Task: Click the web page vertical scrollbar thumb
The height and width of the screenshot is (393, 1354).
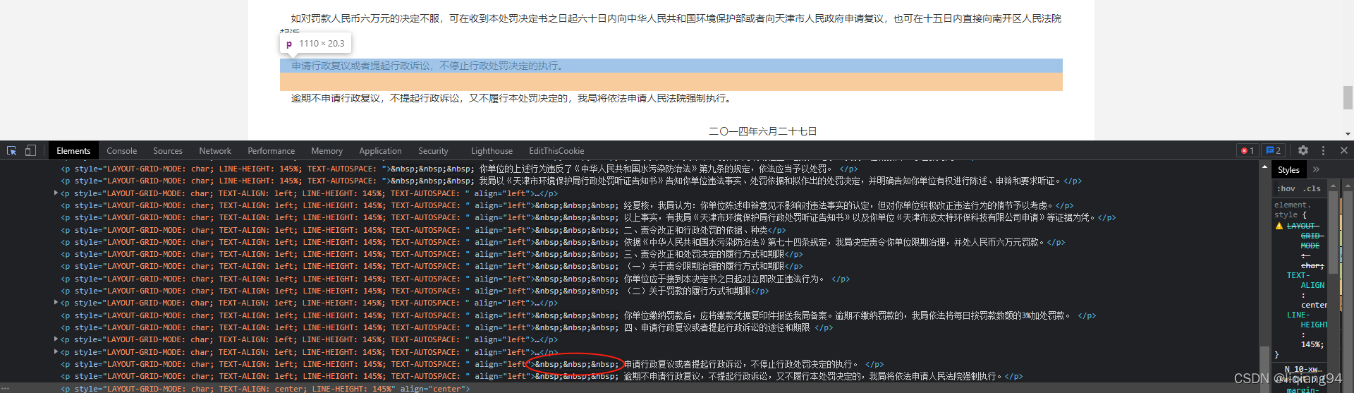Action: pyautogui.click(x=1348, y=97)
